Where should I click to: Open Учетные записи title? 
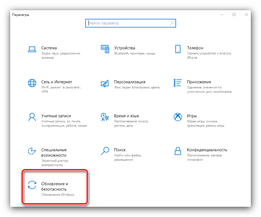(56, 116)
